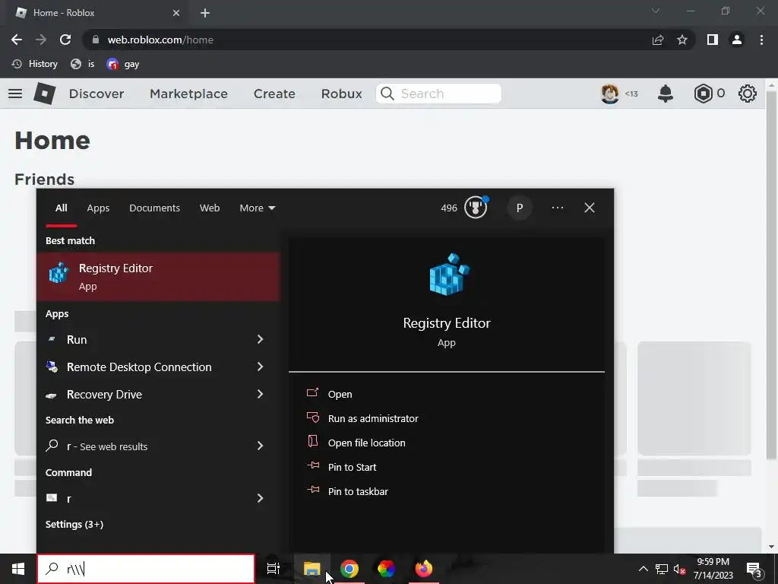778x584 pixels.
Task: Click the muted volume tray icon
Action: 680,569
